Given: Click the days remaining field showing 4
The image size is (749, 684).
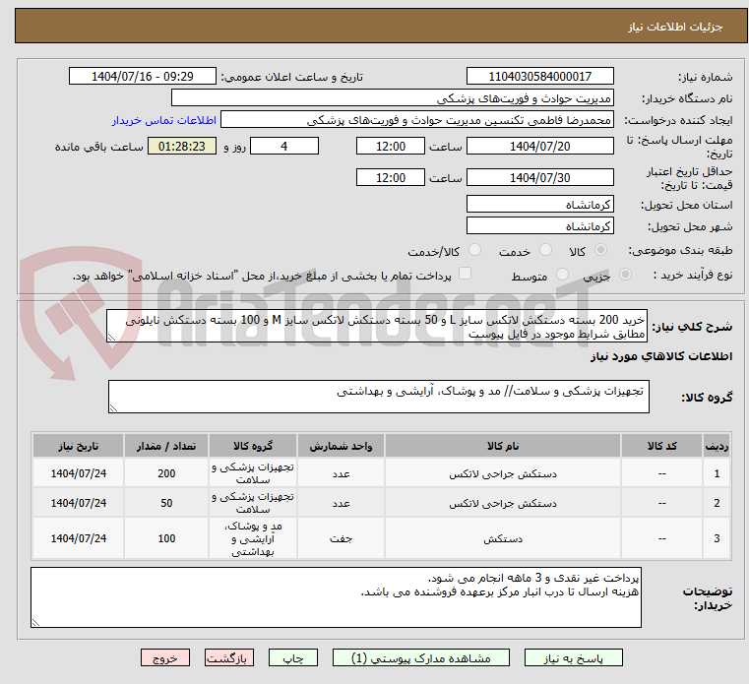Looking at the screenshot, I should tap(284, 146).
